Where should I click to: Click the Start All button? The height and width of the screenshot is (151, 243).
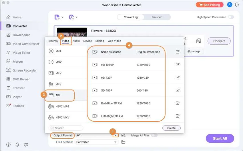(220, 138)
